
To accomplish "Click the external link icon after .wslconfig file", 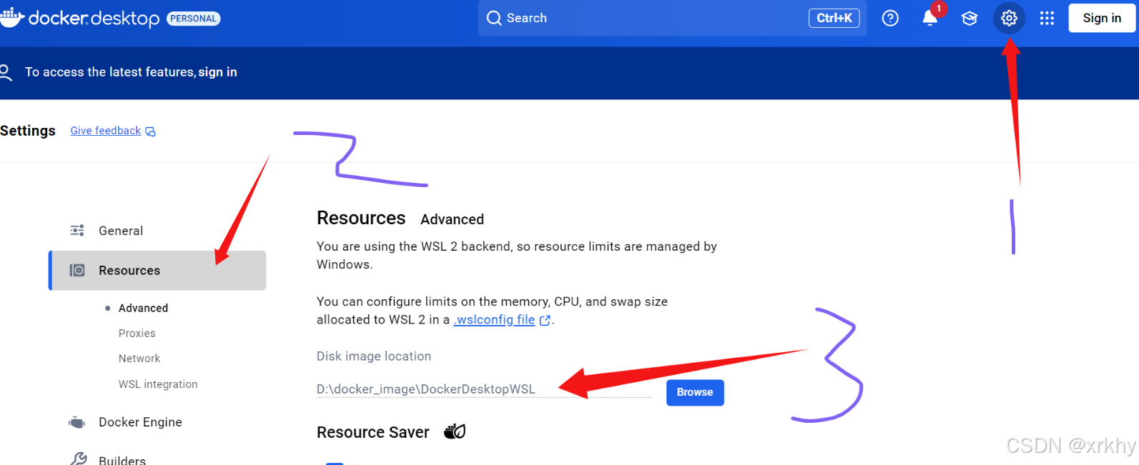I will (545, 321).
